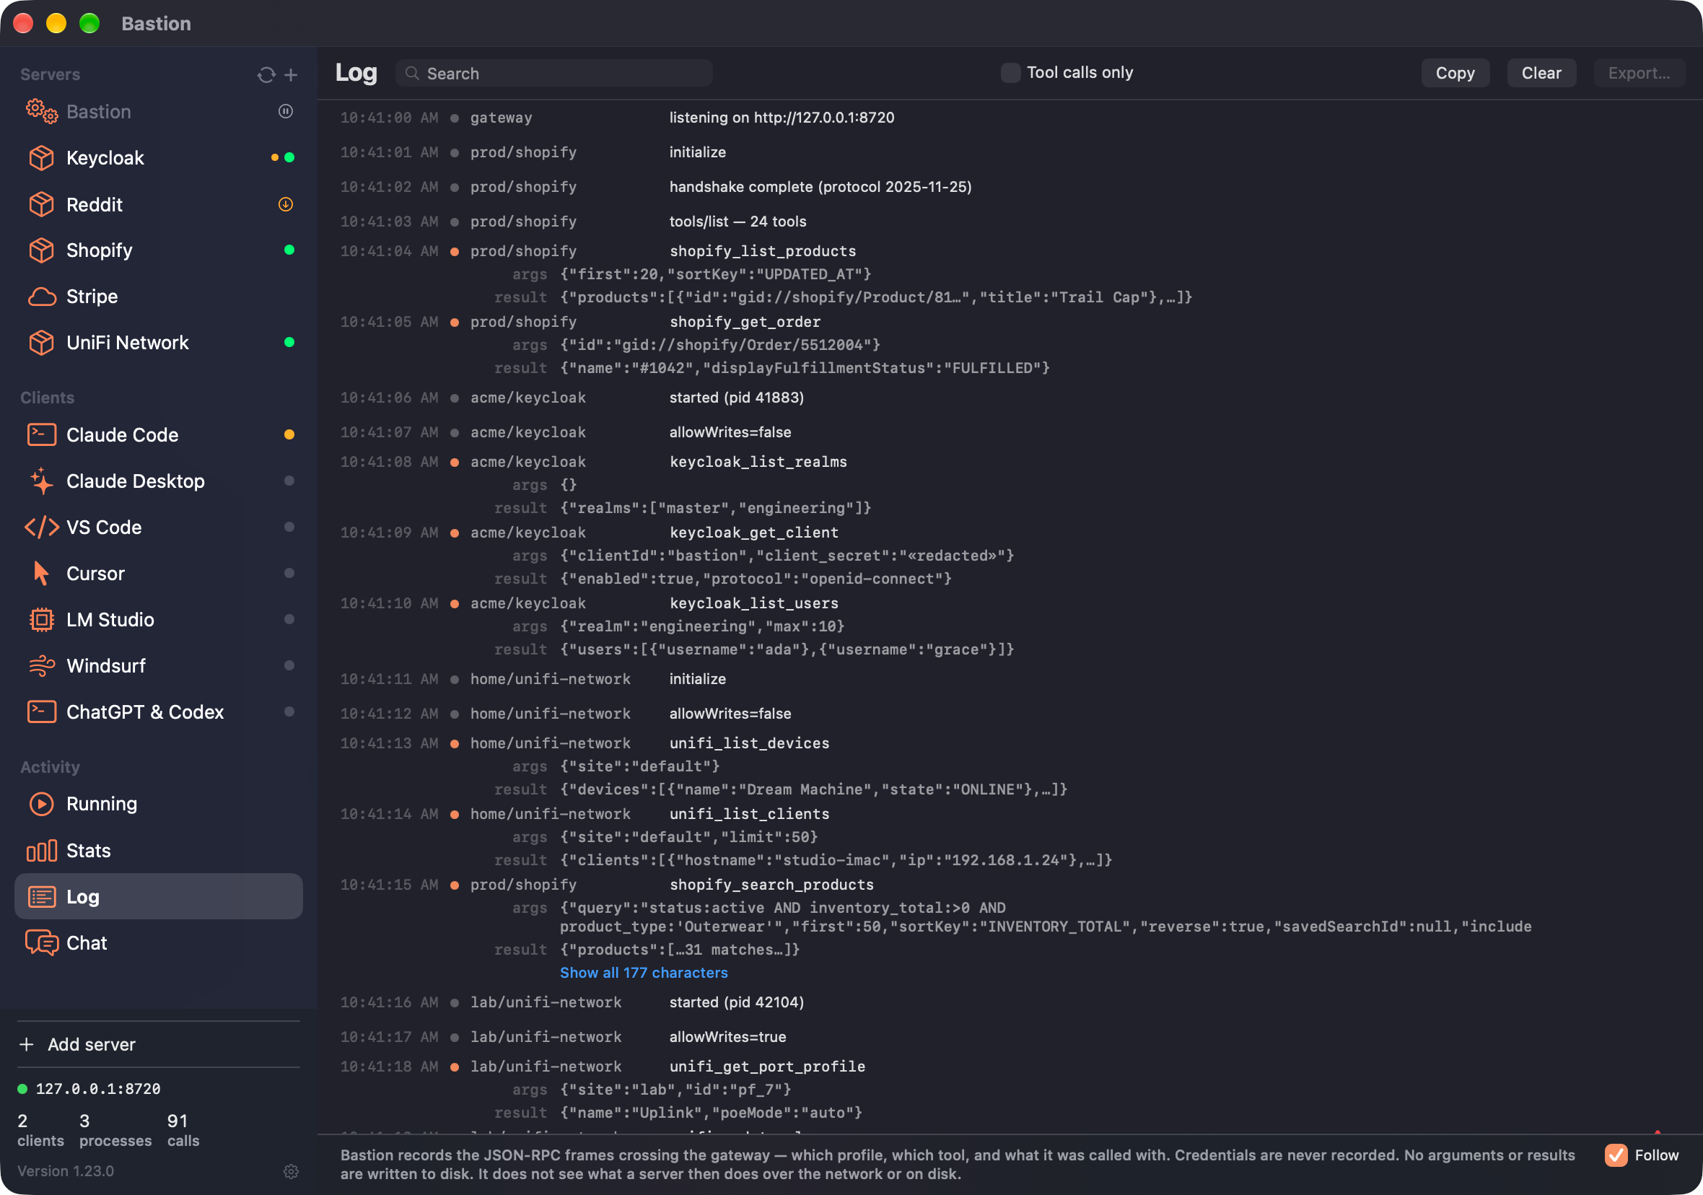Click the shopify_list_products log entry
Image resolution: width=1703 pixels, height=1195 pixels.
pos(763,250)
